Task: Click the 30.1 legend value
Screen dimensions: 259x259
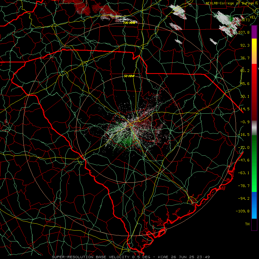Action: coord(245,96)
